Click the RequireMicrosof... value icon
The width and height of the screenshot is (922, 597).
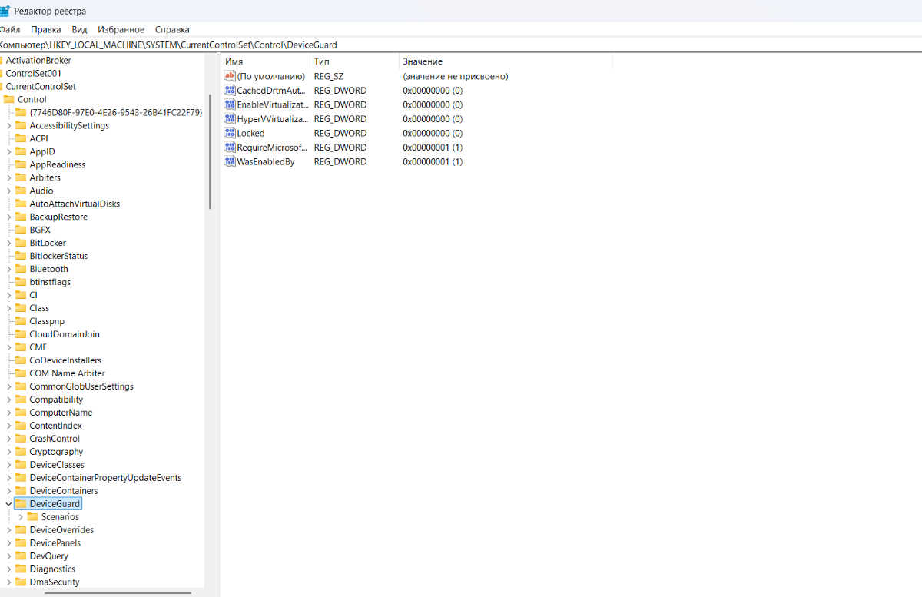(x=229, y=147)
